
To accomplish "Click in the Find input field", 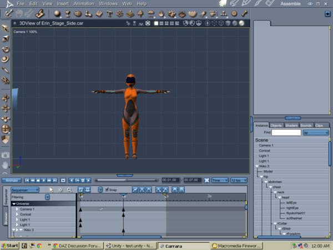I will 286,132.
